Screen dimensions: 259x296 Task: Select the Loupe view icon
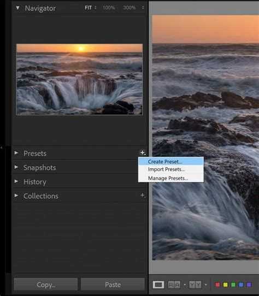point(158,285)
